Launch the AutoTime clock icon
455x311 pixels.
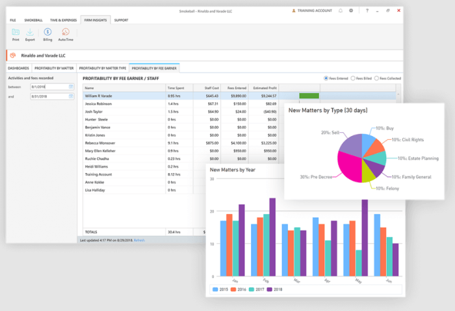pyautogui.click(x=66, y=32)
